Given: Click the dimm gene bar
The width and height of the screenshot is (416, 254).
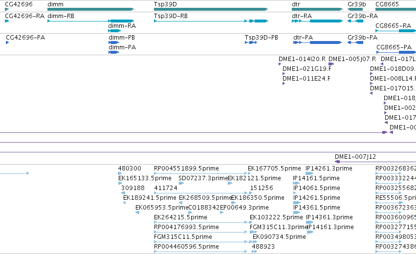Looking at the screenshot, I should click(91, 9).
